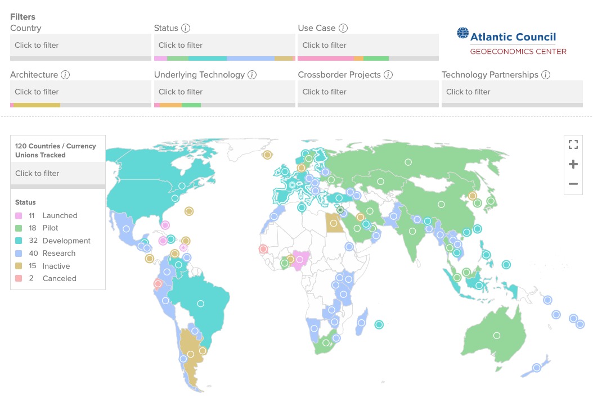This screenshot has height=398, width=593.
Task: Click the Atlantic Council Geoeconomics Center logo
Action: [512, 42]
